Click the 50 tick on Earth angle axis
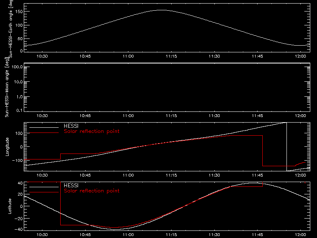 click(x=20, y=38)
